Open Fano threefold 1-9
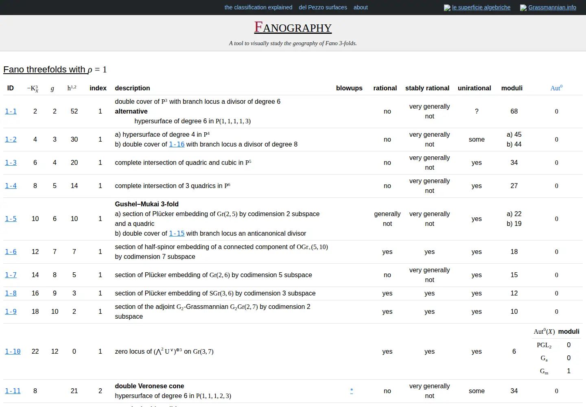 point(11,311)
